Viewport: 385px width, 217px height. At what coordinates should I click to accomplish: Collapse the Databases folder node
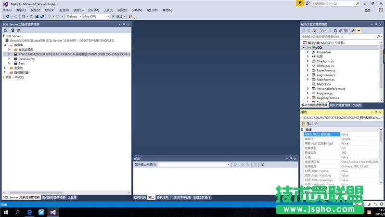click(5, 45)
